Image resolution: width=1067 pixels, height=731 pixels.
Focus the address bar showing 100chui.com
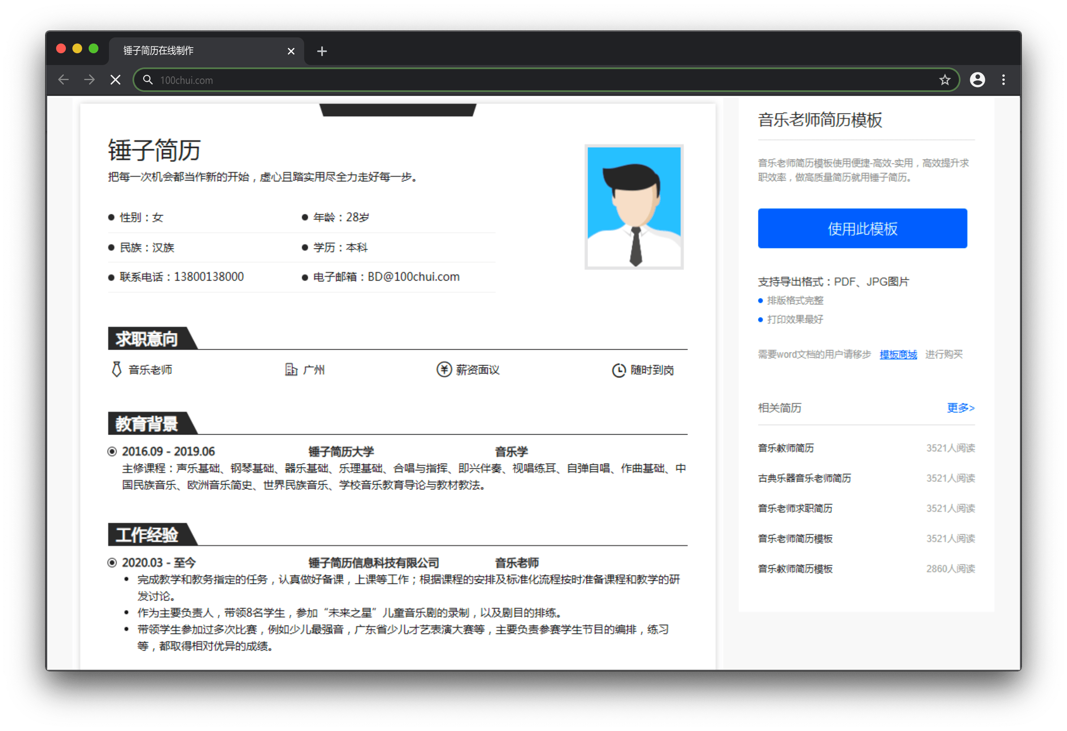coord(547,80)
